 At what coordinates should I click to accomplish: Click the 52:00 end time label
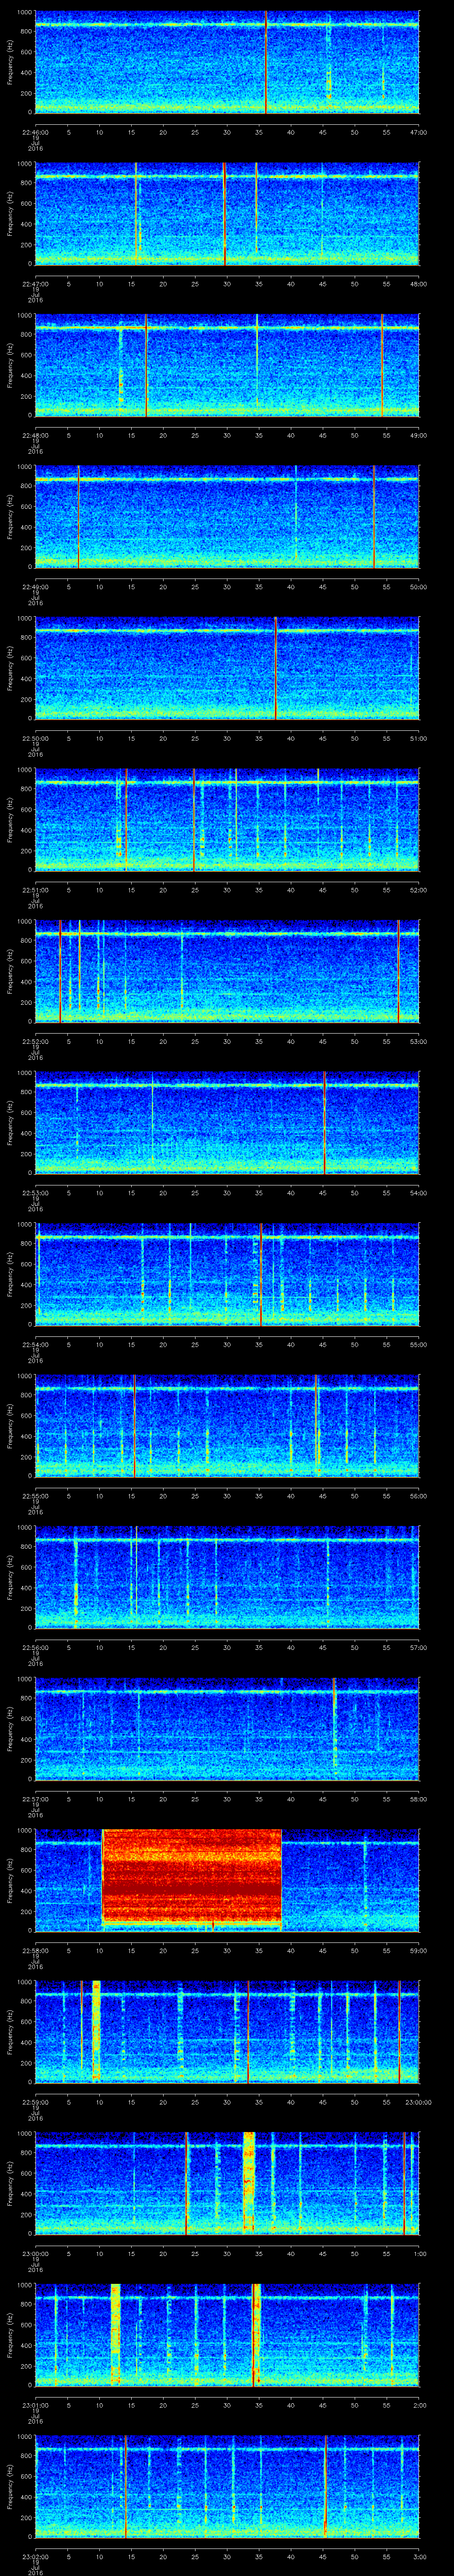(x=418, y=890)
